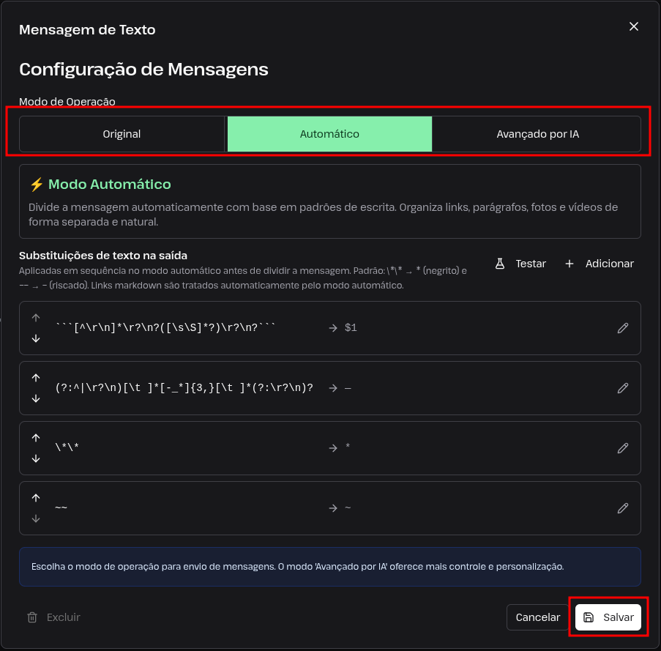This screenshot has width=661, height=651.
Task: Move the horizontal-rule regex rule up
Action: coord(36,378)
